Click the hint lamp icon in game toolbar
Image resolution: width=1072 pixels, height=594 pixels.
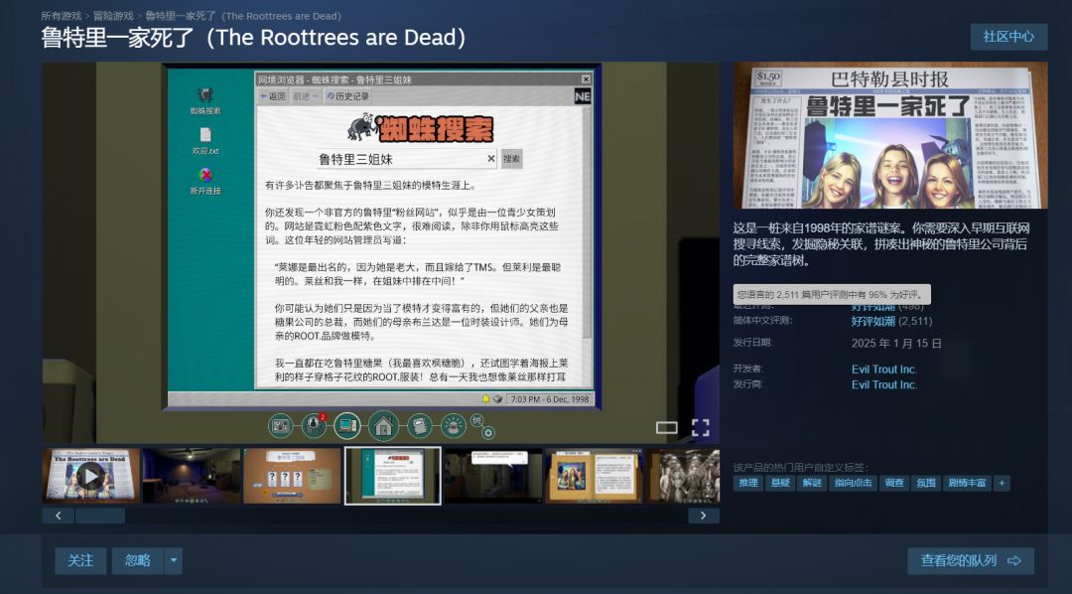454,426
